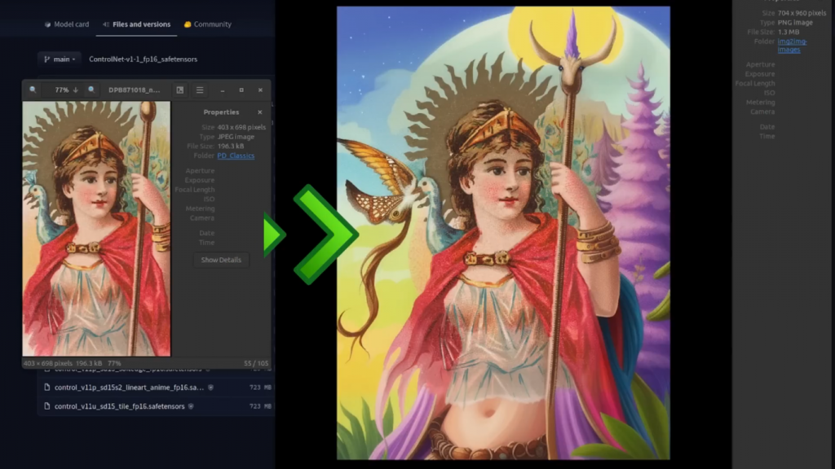
Task: Click the file icon beside tile_fp16 row
Action: point(46,406)
